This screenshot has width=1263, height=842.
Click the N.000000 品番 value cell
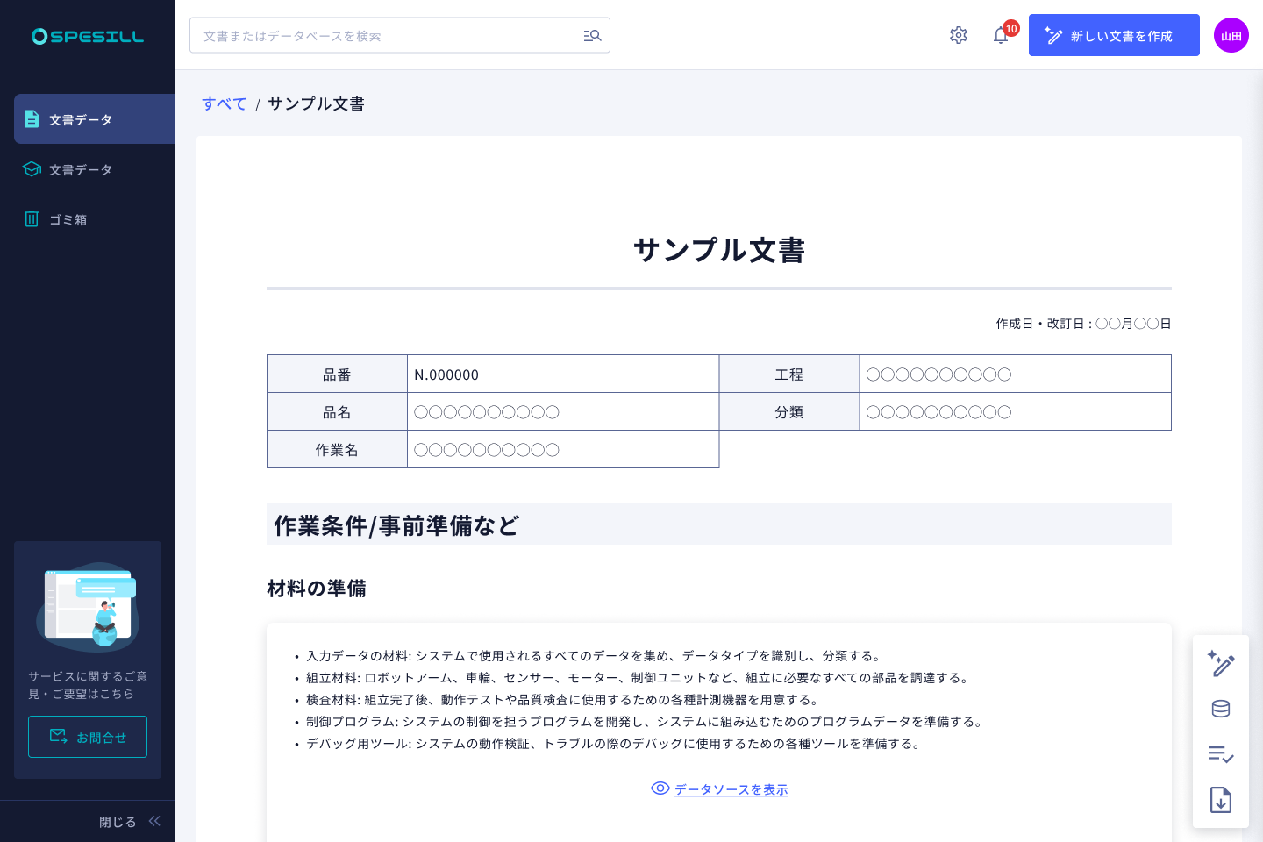click(x=562, y=375)
